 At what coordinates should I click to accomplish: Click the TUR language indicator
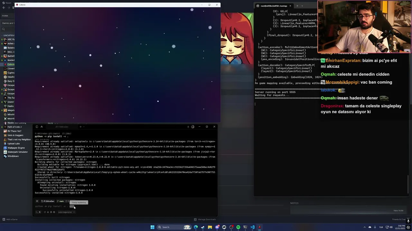pyautogui.click(x=381, y=227)
